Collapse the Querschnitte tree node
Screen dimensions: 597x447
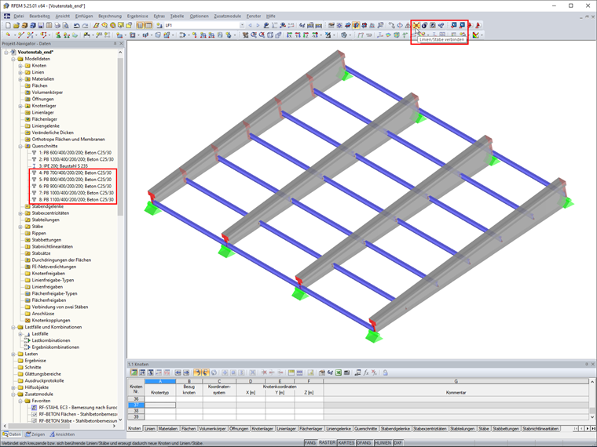(x=20, y=146)
